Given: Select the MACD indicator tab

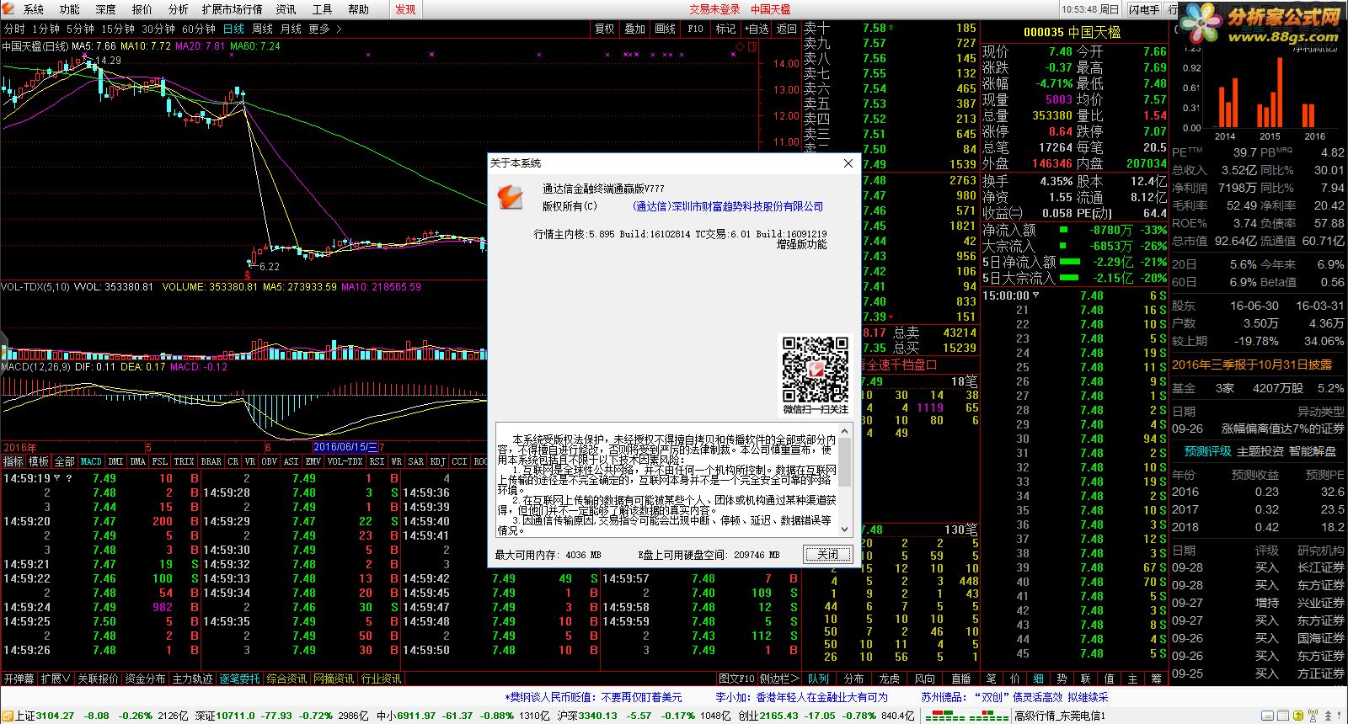Looking at the screenshot, I should coord(91,461).
